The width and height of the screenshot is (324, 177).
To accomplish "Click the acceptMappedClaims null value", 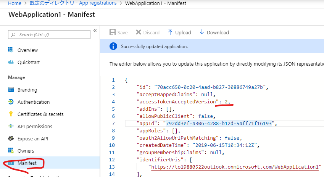I will click(207, 94).
